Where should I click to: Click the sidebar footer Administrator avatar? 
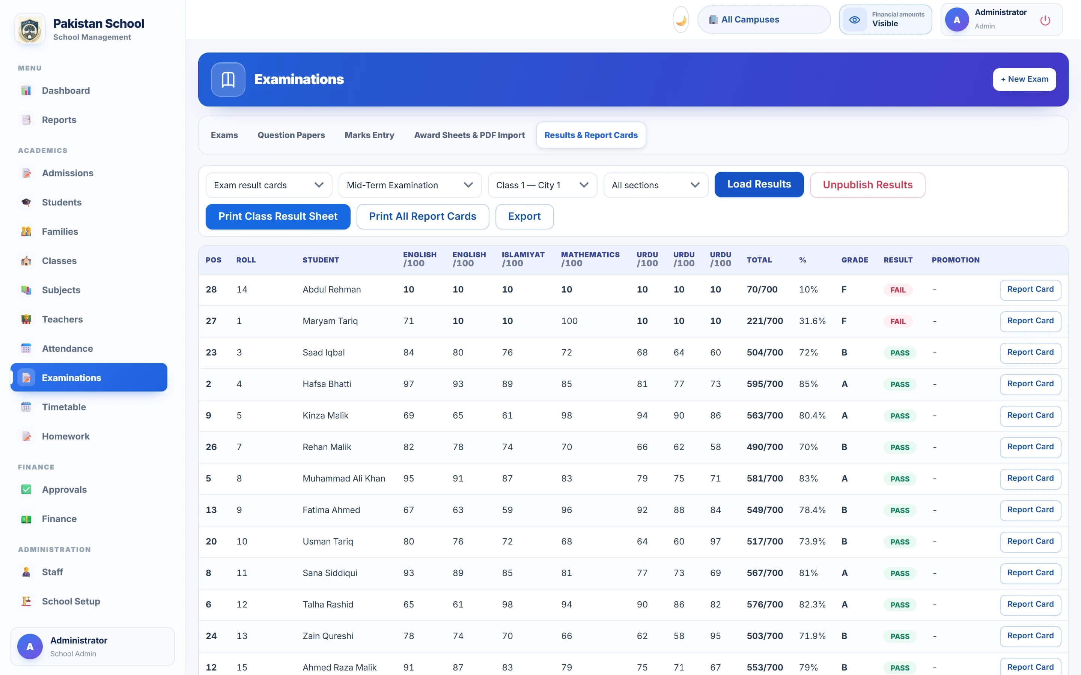[x=30, y=646]
